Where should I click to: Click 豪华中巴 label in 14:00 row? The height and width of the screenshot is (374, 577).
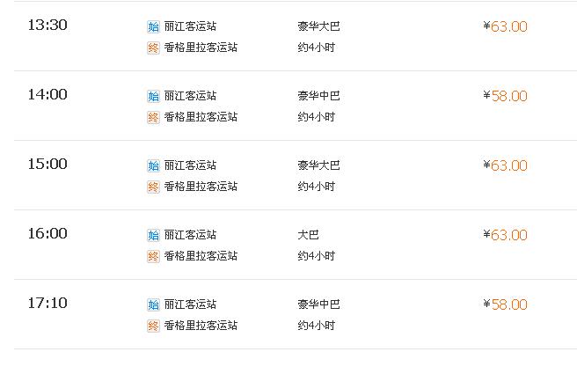(x=318, y=96)
